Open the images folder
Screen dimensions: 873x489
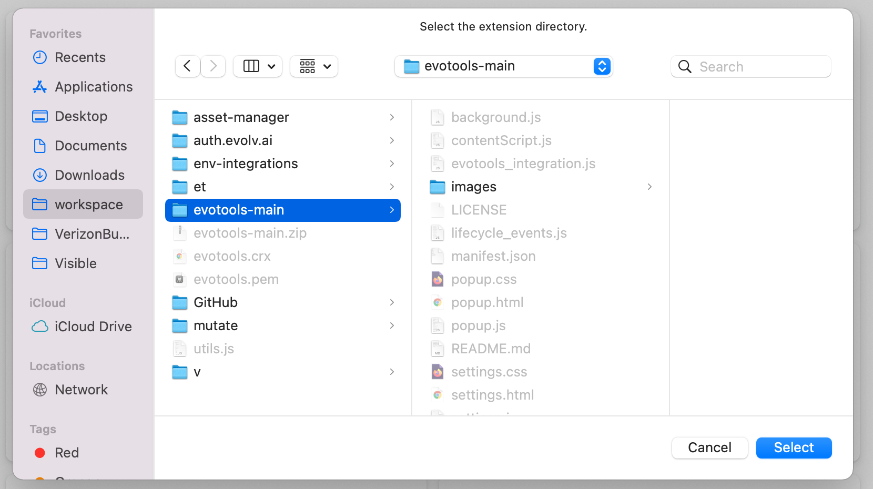pos(473,187)
